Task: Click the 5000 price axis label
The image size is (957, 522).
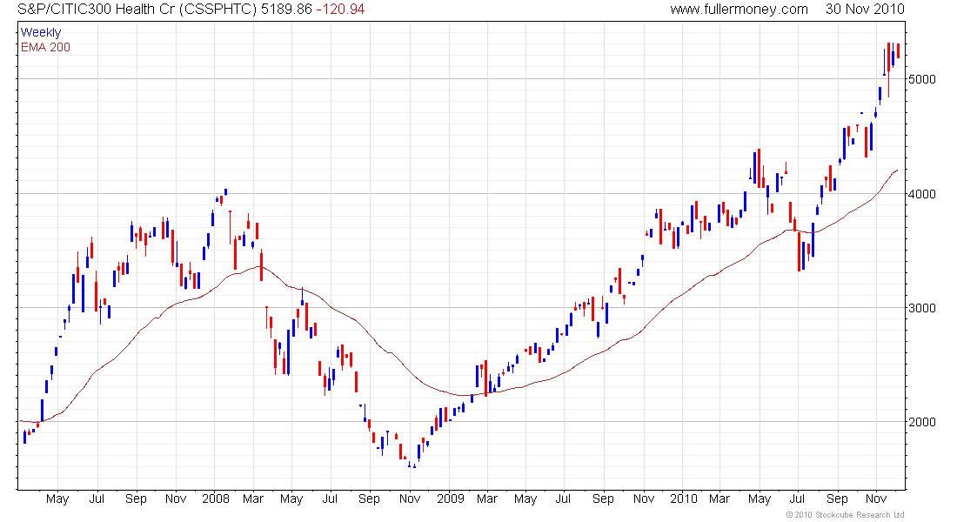Action: [921, 79]
